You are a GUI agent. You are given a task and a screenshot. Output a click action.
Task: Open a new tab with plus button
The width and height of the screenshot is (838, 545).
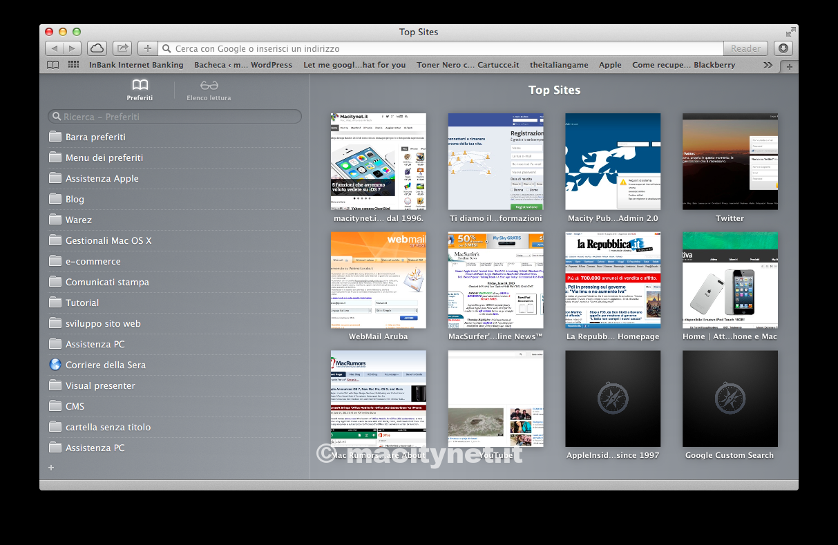[790, 66]
